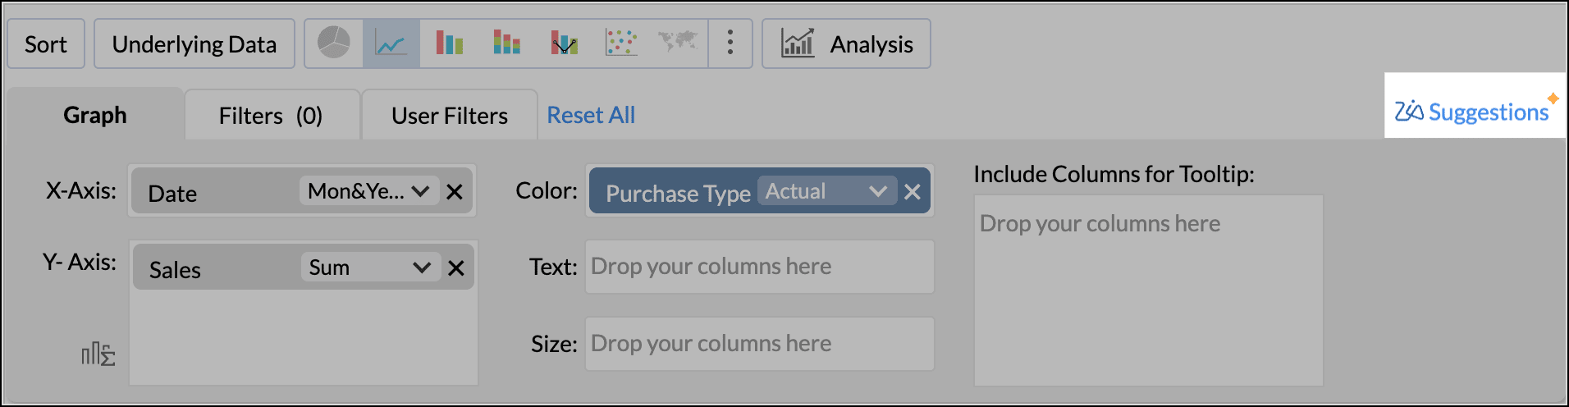Select the pie chart type

(x=334, y=43)
